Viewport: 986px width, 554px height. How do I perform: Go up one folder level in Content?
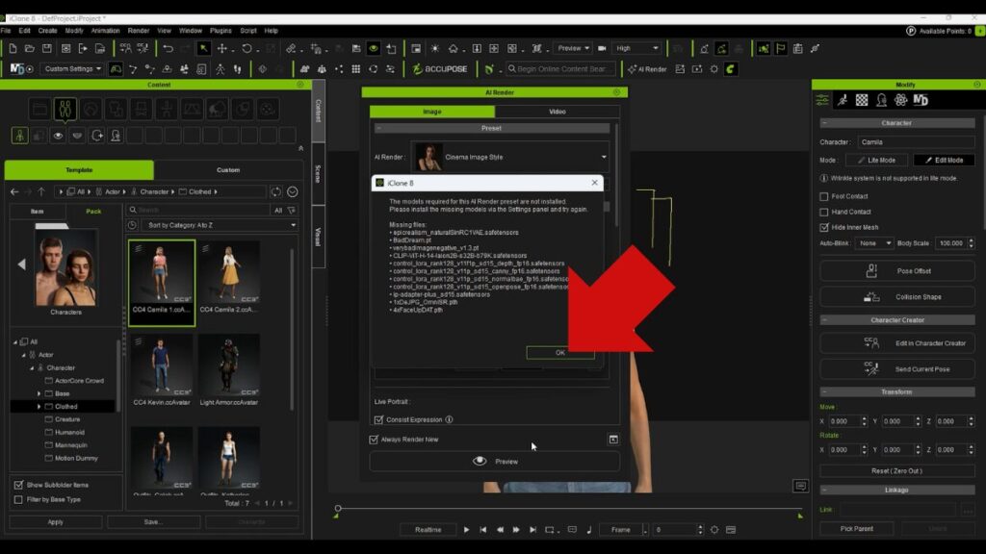click(x=41, y=191)
